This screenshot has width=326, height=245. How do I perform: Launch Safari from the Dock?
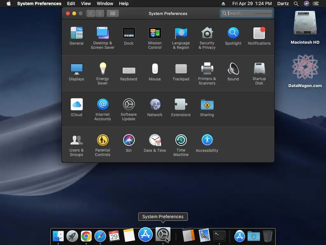100,236
